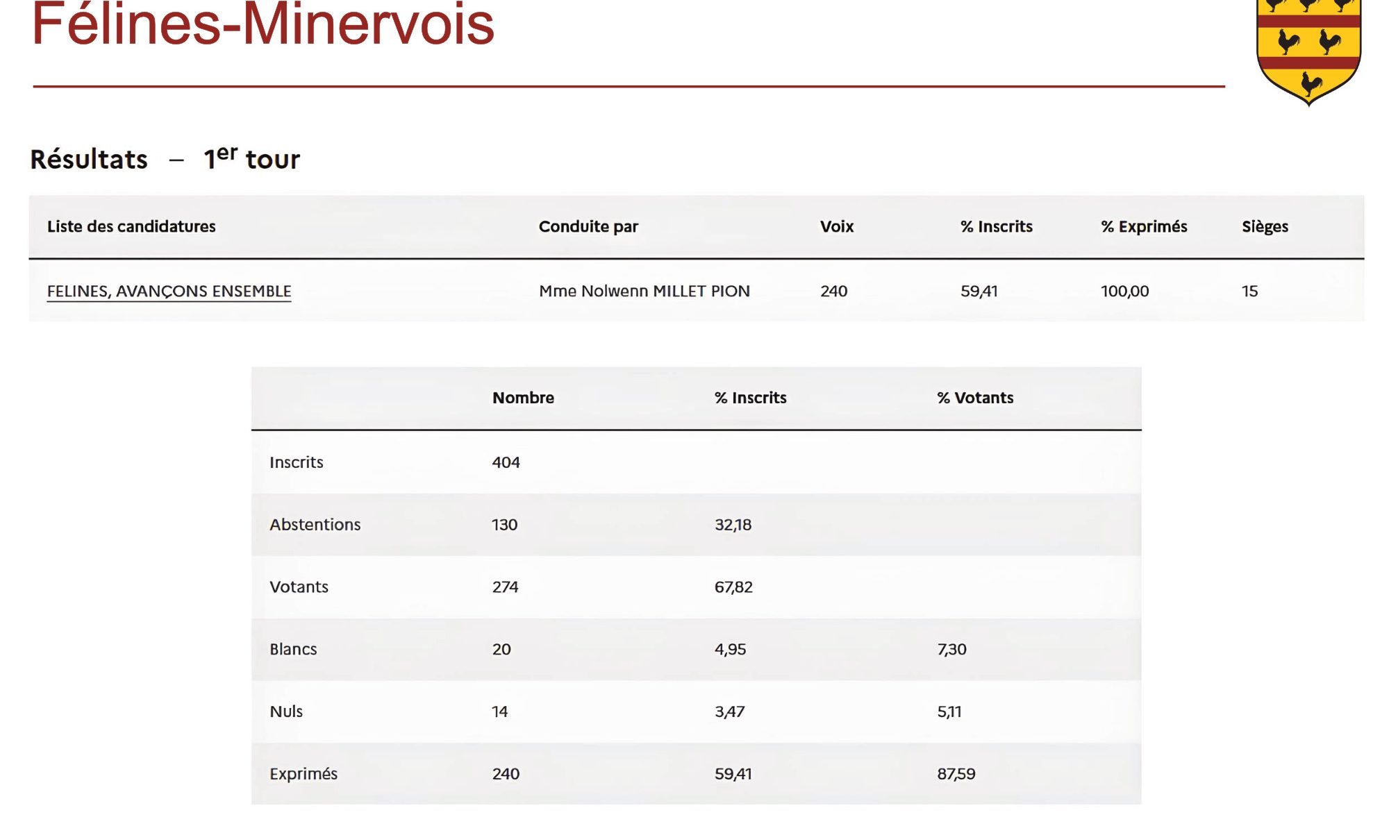Click the Votants row showing 274
Image resolution: width=1389 pixels, height=833 pixels.
click(505, 587)
